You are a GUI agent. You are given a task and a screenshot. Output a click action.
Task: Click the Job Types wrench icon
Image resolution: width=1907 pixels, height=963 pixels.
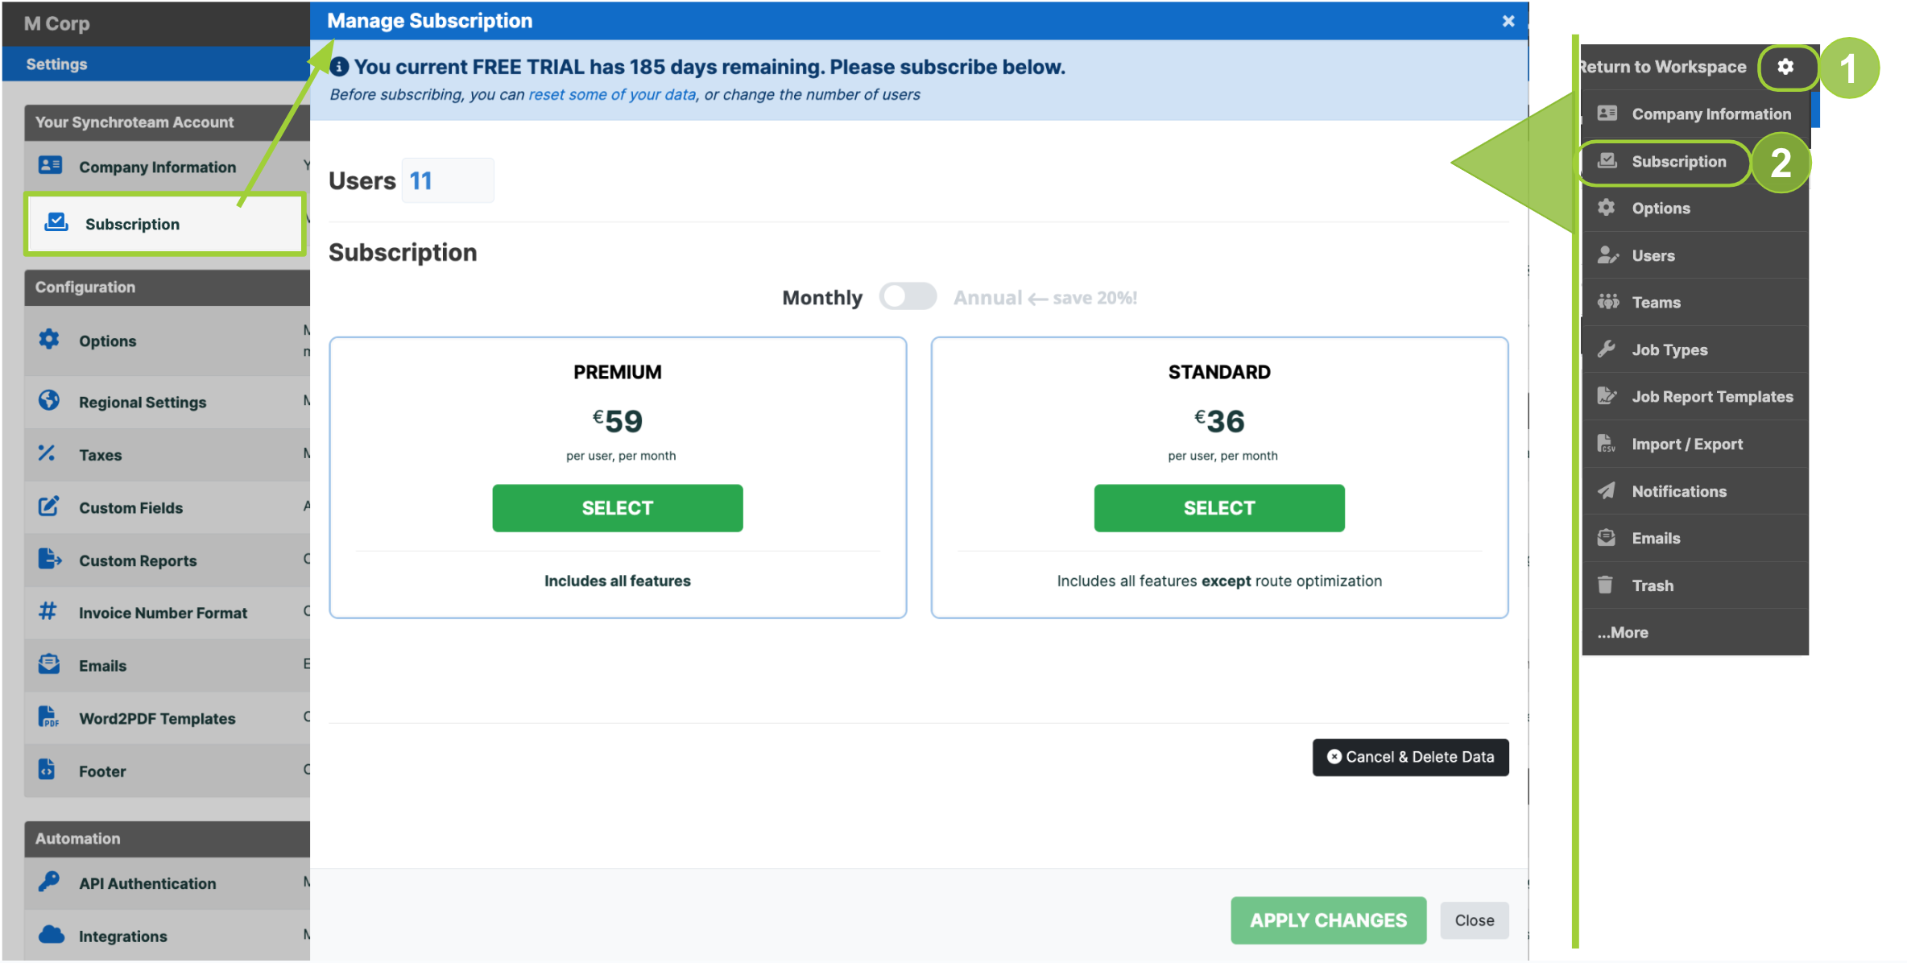click(1607, 349)
